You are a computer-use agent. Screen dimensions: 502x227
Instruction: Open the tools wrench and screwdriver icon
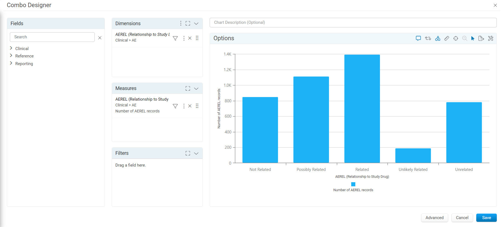(491, 38)
